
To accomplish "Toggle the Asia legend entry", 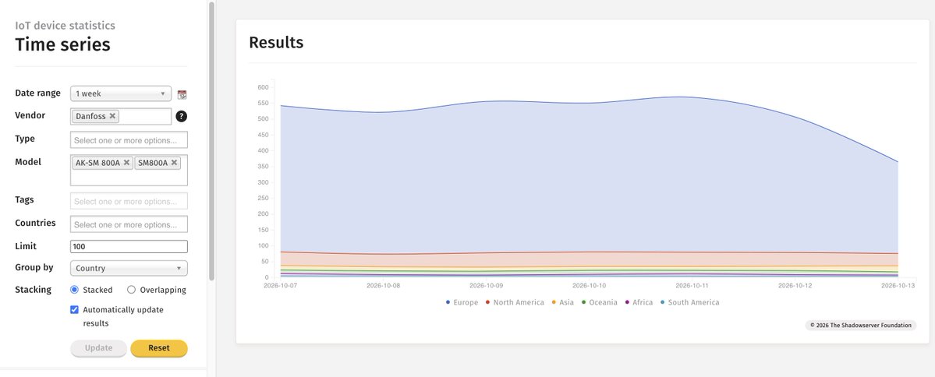I will coord(562,302).
